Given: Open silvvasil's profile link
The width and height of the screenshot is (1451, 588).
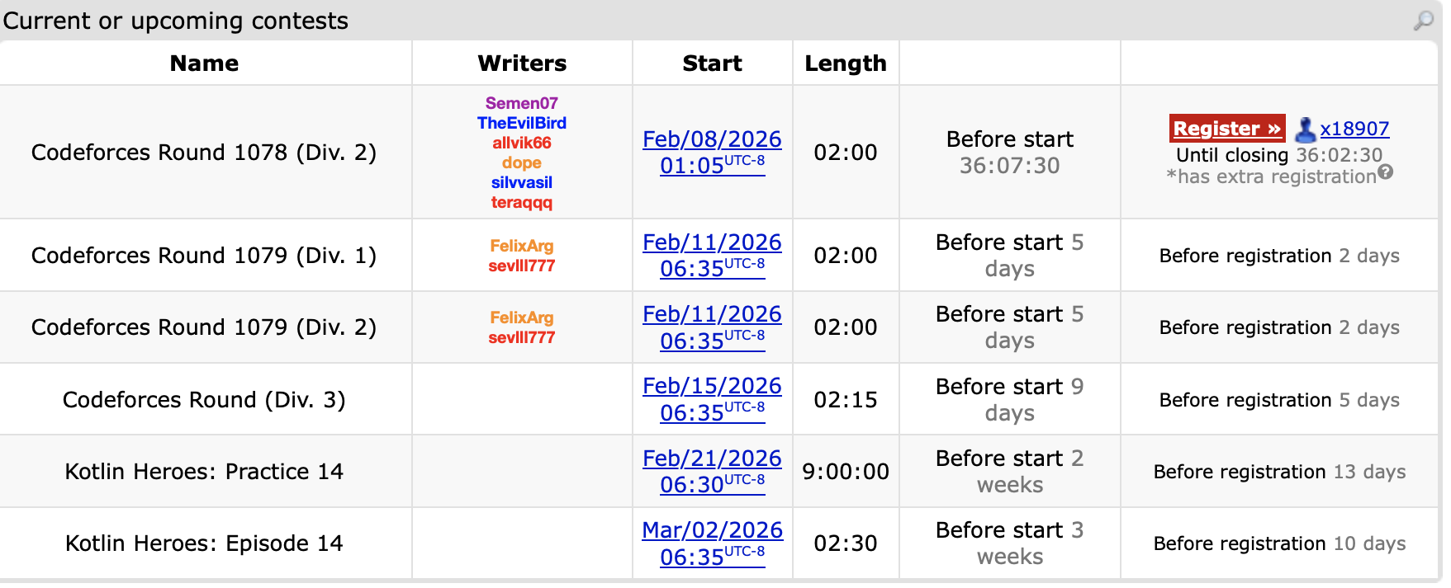Looking at the screenshot, I should tap(521, 182).
